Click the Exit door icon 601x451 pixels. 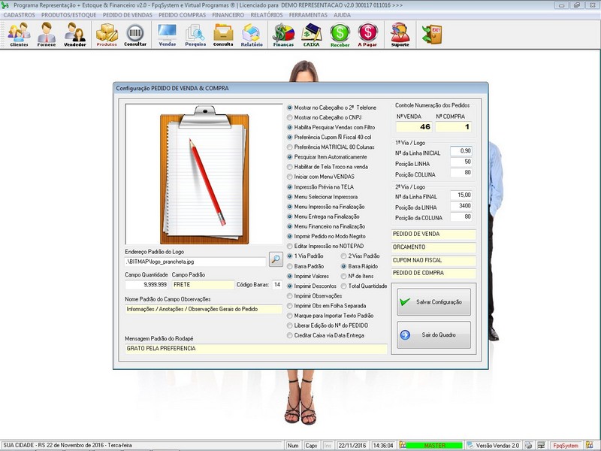tap(432, 34)
